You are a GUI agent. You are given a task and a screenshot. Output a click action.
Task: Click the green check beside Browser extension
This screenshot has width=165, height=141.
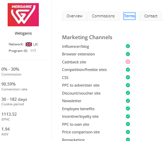tap(128, 54)
